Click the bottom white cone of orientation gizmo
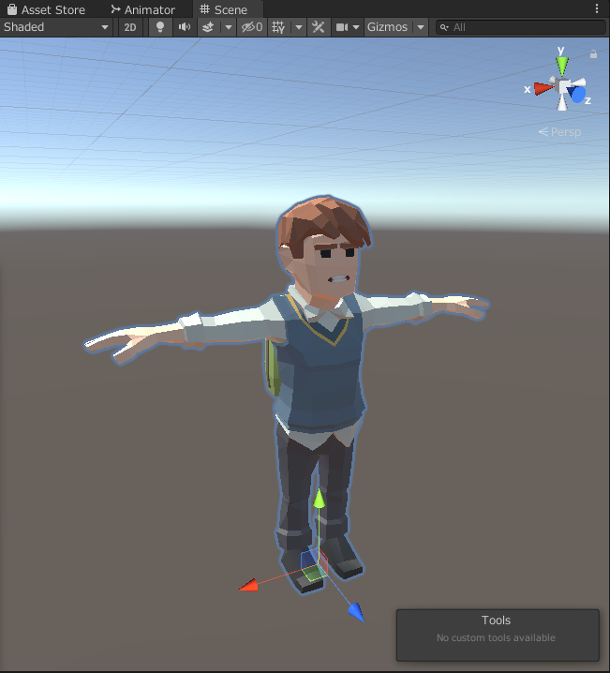 pos(562,102)
